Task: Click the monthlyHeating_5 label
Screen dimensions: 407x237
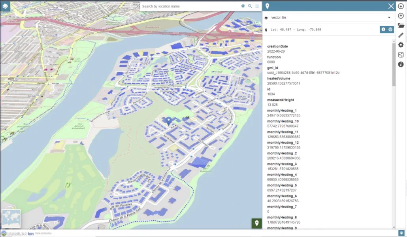Action: click(282, 185)
